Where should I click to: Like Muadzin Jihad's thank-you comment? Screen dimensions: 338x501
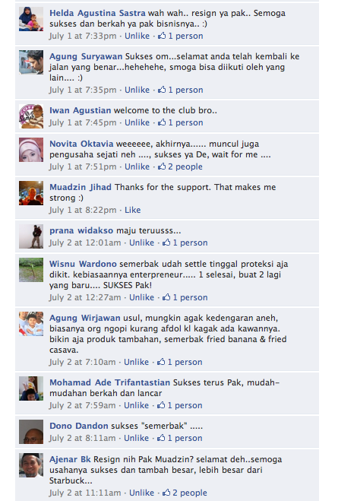tap(132, 210)
